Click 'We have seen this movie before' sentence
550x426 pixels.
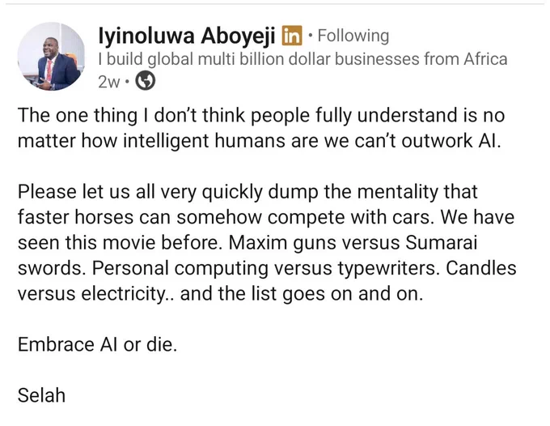point(266,230)
